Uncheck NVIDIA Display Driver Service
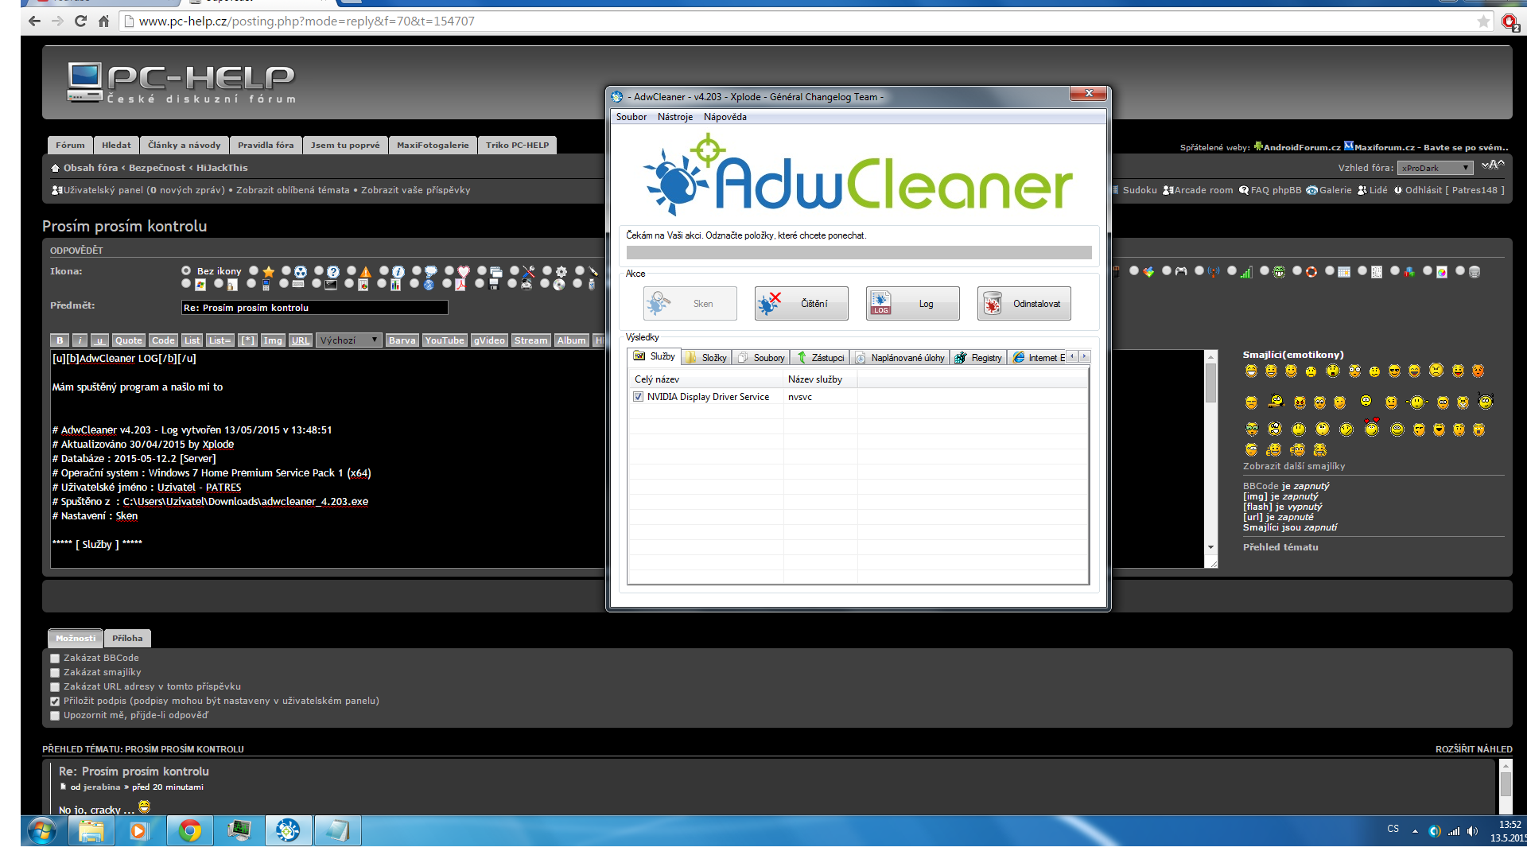 coord(638,397)
